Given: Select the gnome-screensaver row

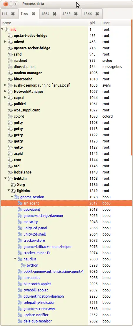Looking at the screenshot, I should [66, 309].
